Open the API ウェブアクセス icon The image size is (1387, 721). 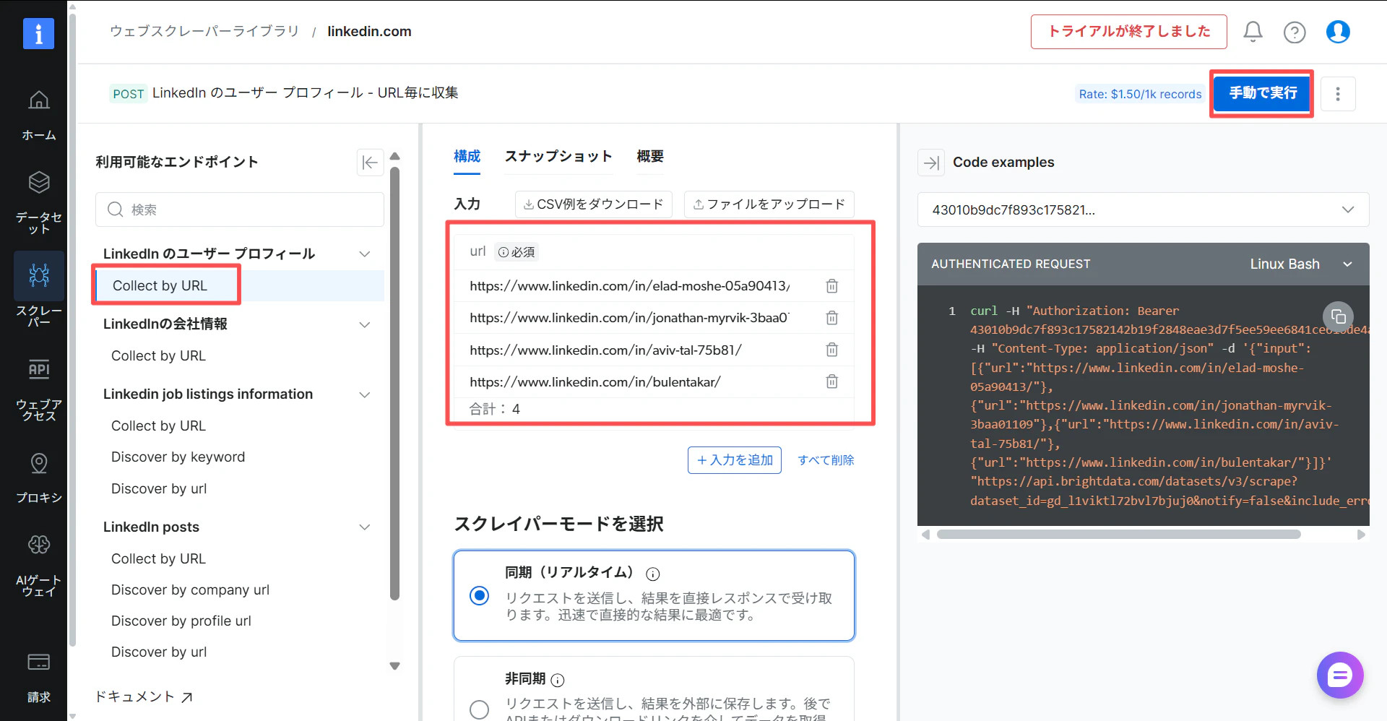click(39, 369)
